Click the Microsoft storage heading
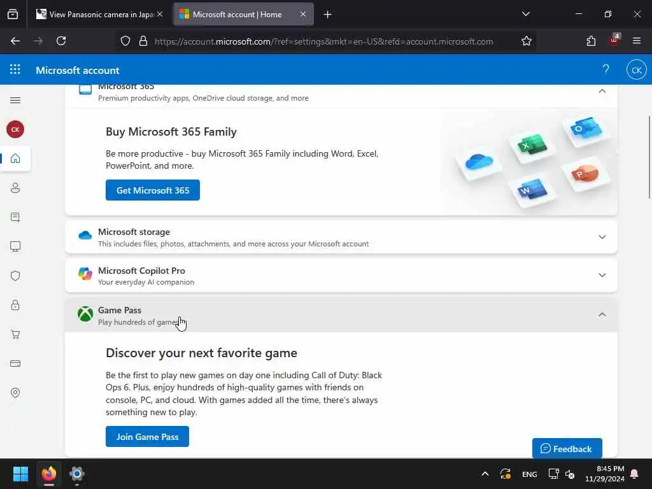The width and height of the screenshot is (652, 489). pyautogui.click(x=134, y=232)
